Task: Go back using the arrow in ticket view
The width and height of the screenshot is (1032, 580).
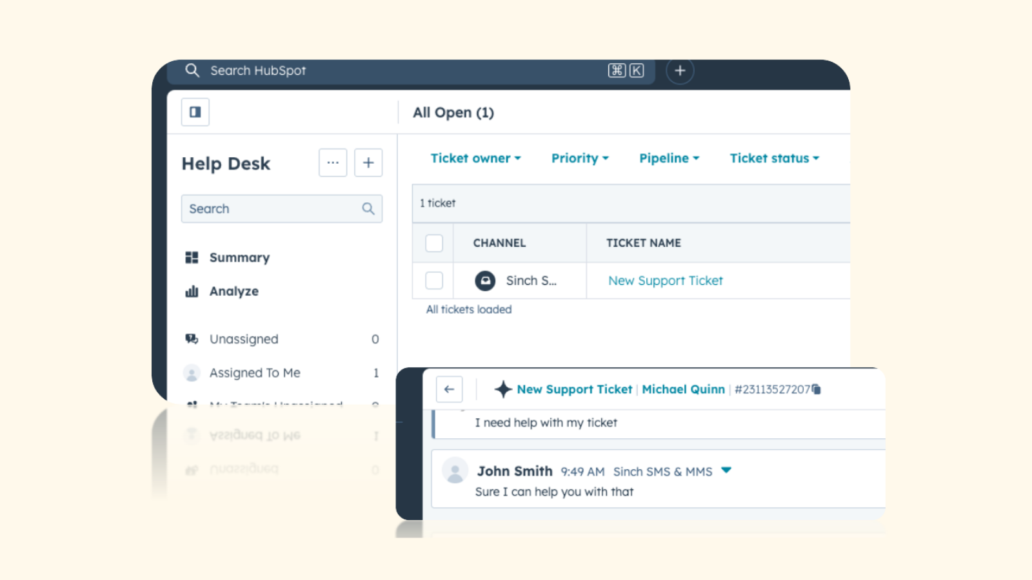Action: point(449,389)
